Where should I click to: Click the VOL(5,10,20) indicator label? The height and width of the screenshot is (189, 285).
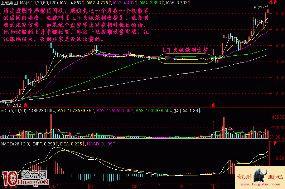(14, 111)
